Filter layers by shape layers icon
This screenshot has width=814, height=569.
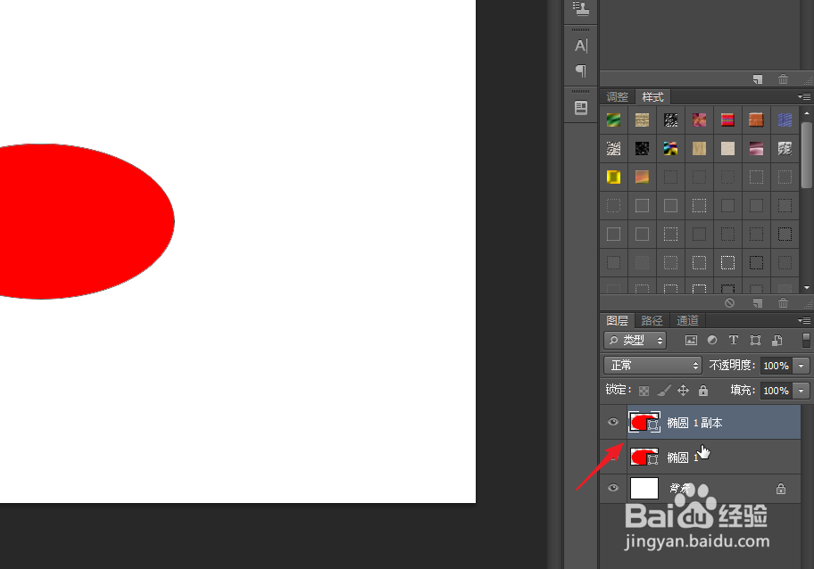755,341
